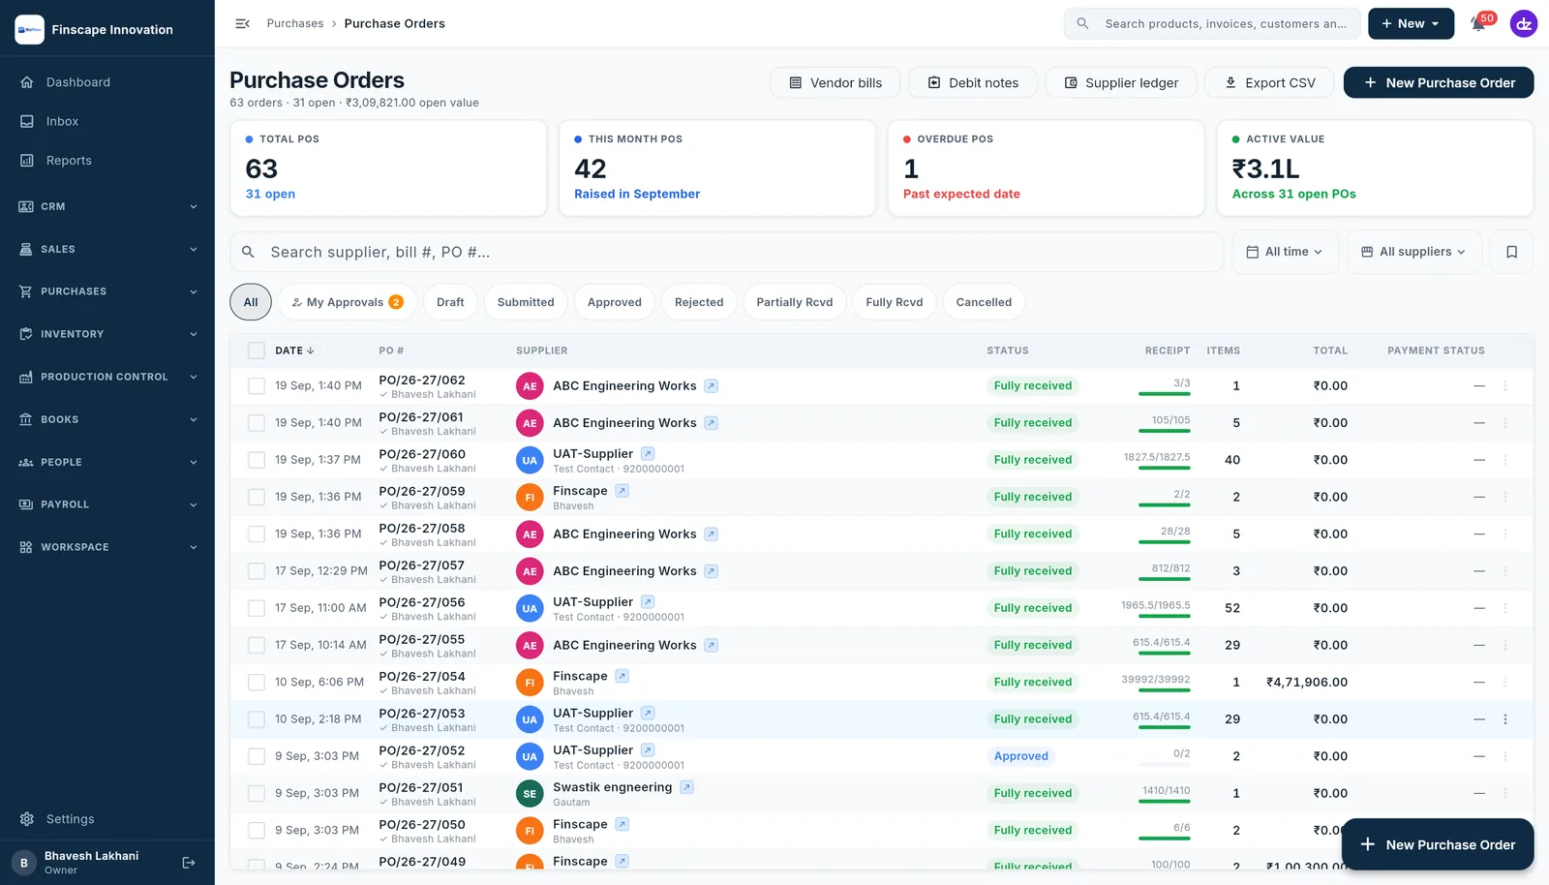Select checkbox for PO/26-27/060

(257, 460)
